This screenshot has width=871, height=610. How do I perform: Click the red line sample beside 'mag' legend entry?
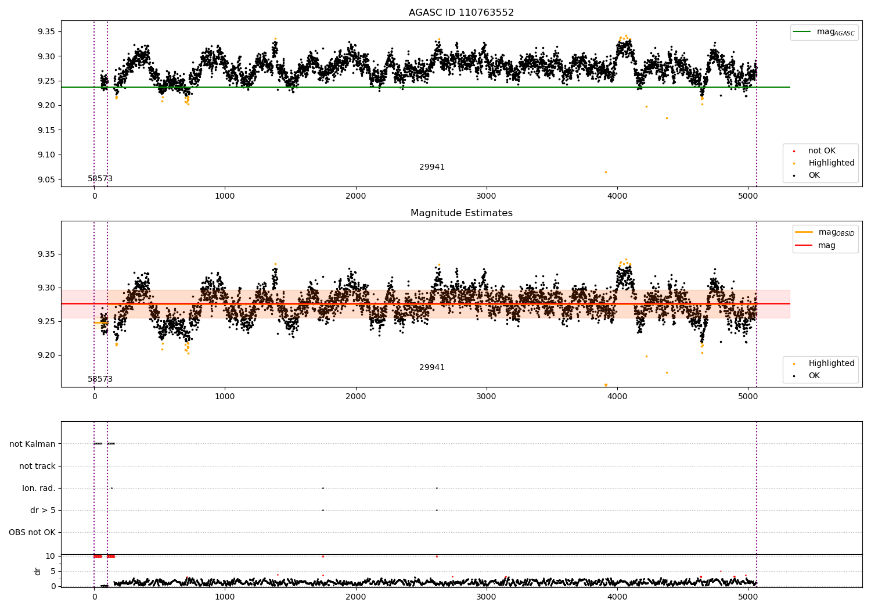point(804,246)
